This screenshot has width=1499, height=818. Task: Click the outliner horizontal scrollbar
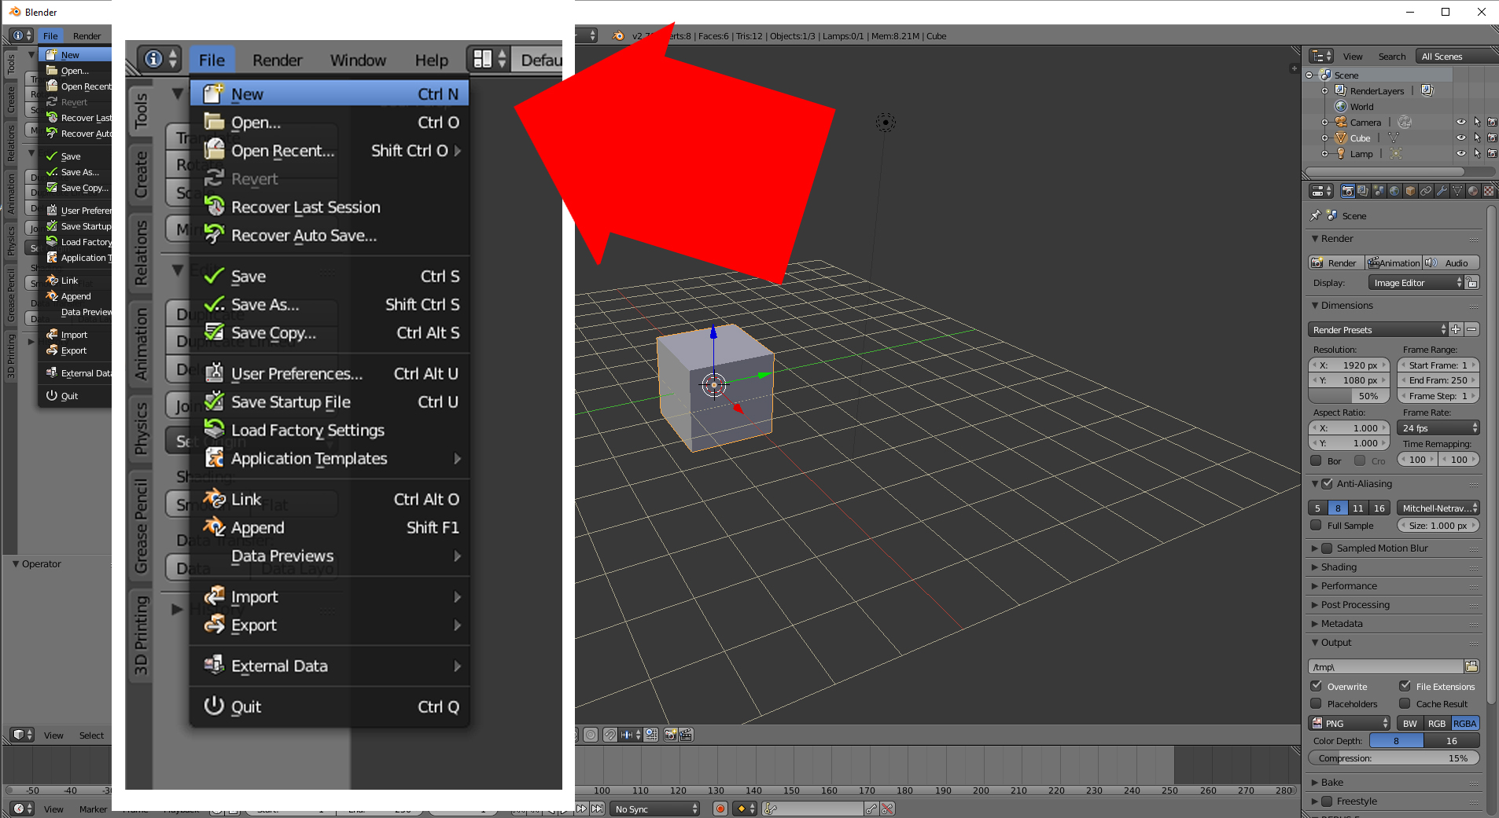1384,171
